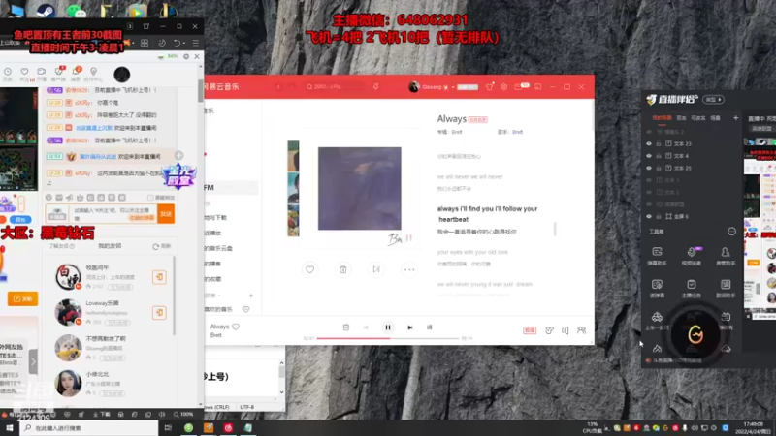
Task: Open the 读弹幕 tool in the streaming assistant
Action: (x=657, y=288)
